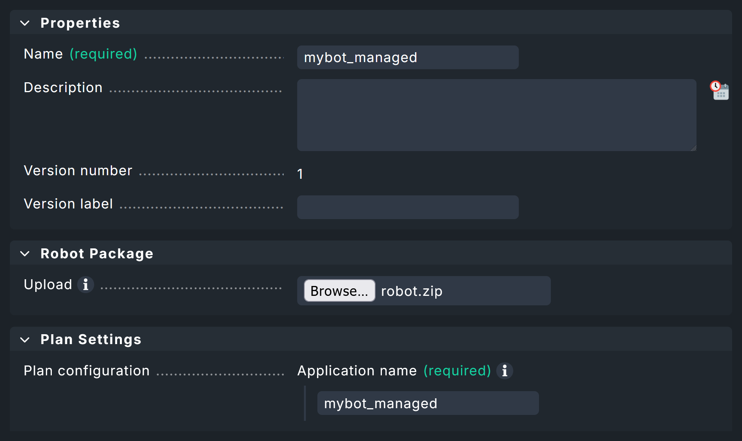
Task: Click the Version number value 1
Action: (x=300, y=174)
